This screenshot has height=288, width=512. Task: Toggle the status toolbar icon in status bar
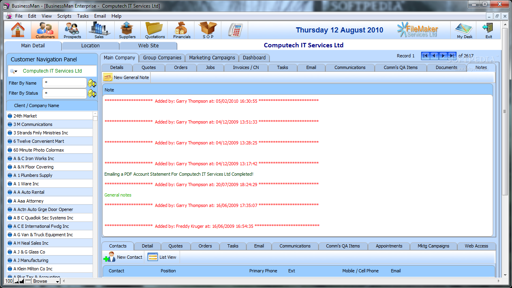click(x=28, y=281)
